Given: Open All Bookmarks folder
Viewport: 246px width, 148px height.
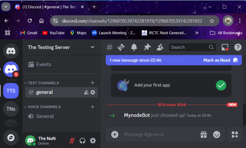Looking at the screenshot, I should 226,33.
